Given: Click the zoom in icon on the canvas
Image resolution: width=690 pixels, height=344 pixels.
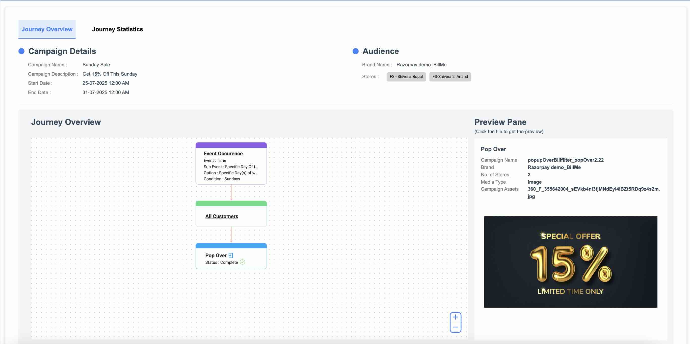Looking at the screenshot, I should (x=455, y=317).
